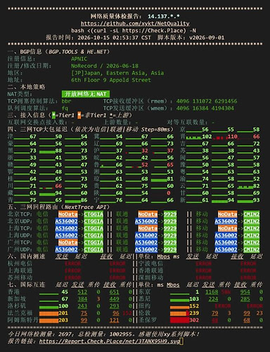Screen dimensions: 270x352
Task: Click the red ERROR under 杭州电信 发送
Action: pos(72,263)
